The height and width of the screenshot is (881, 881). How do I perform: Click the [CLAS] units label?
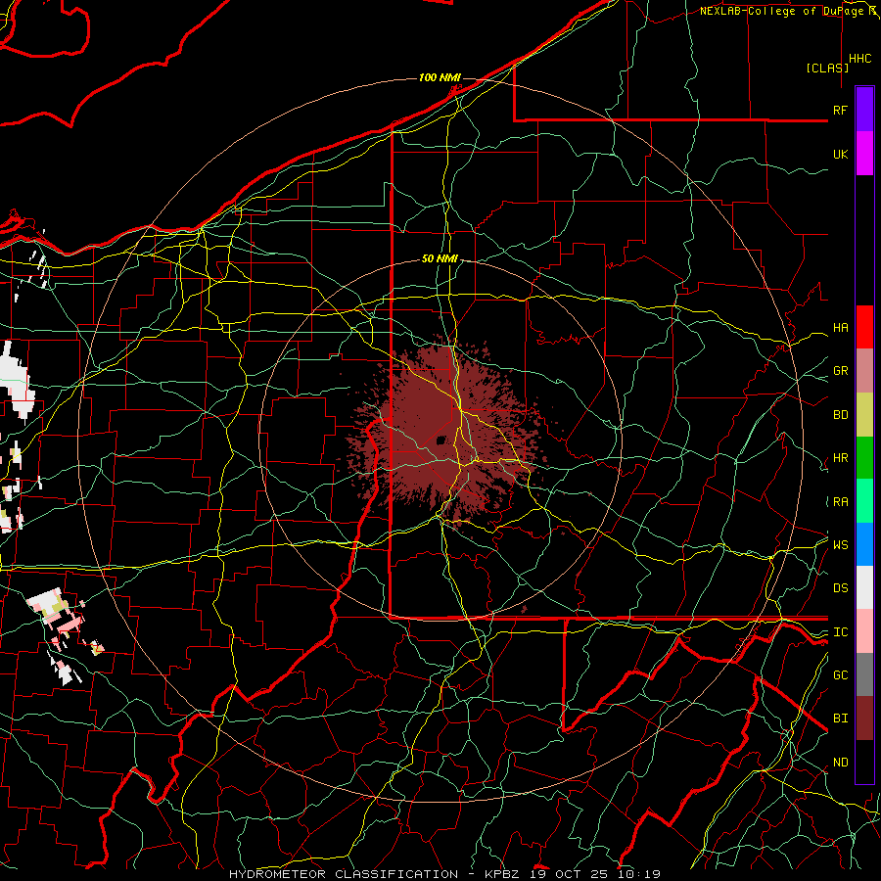(x=827, y=69)
